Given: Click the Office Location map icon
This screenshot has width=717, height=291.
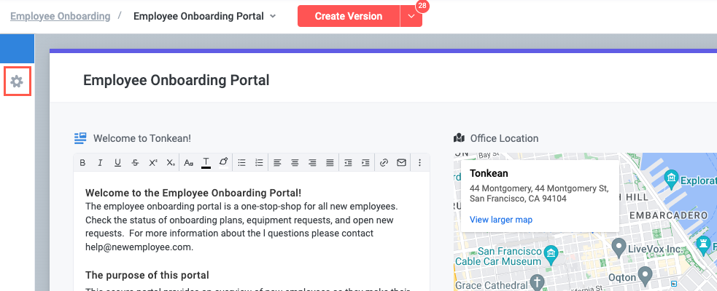Looking at the screenshot, I should click(x=459, y=138).
